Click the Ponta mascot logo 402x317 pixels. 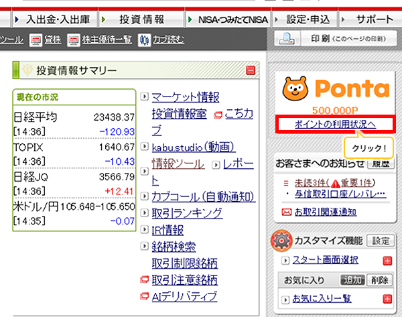pyautogui.click(x=295, y=88)
